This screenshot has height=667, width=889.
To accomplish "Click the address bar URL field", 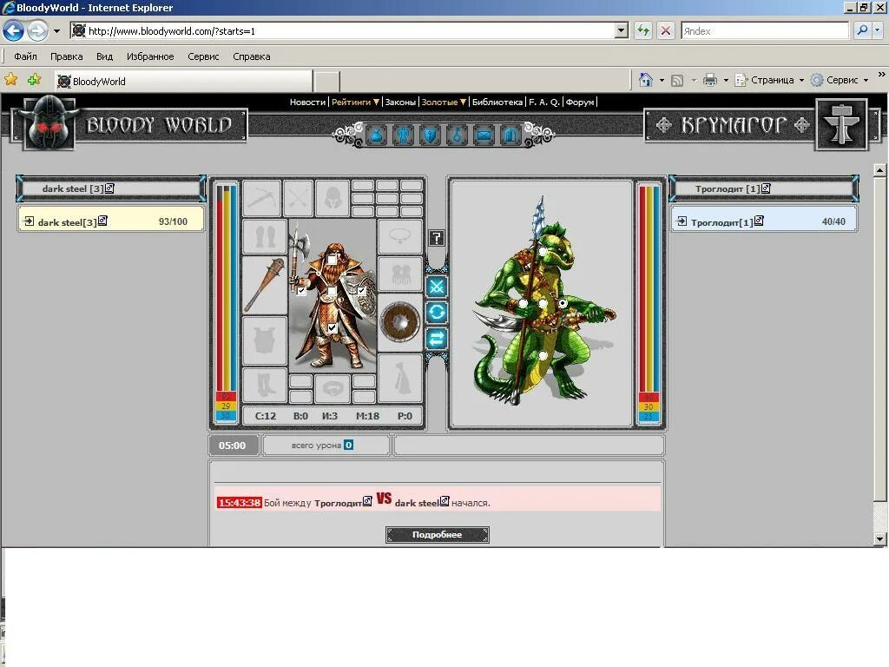I will [343, 30].
